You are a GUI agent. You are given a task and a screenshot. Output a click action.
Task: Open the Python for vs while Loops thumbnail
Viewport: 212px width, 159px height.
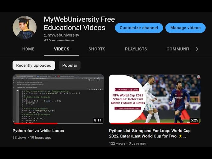click(x=58, y=99)
